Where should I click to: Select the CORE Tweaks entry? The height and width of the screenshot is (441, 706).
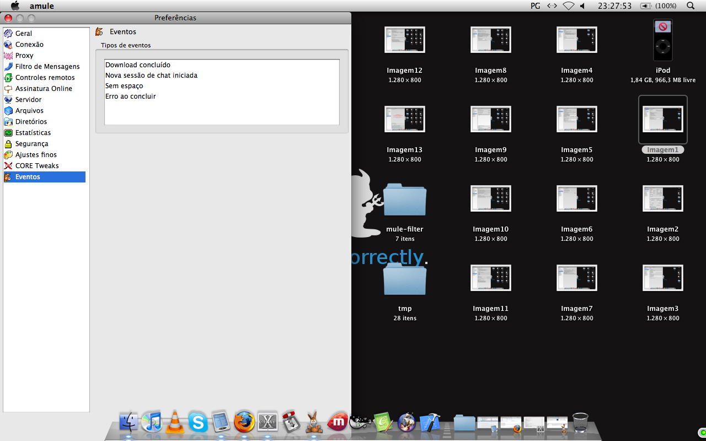tap(36, 166)
